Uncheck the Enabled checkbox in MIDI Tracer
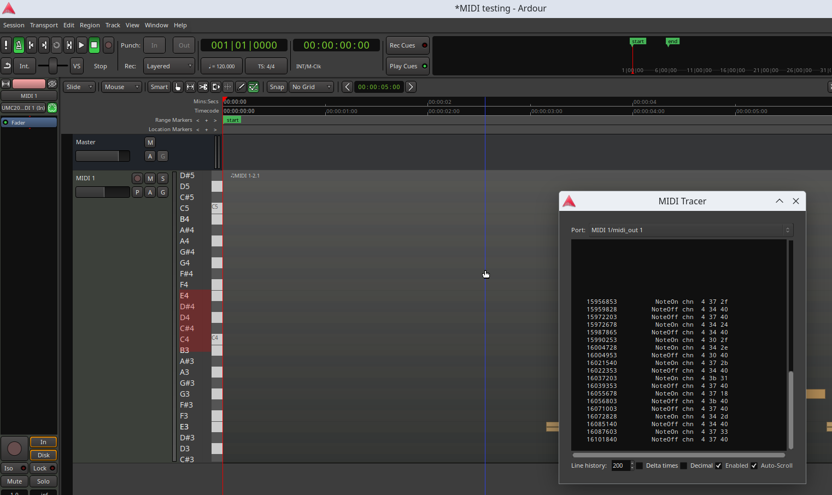Screen dimensions: 832x495 coord(719,465)
